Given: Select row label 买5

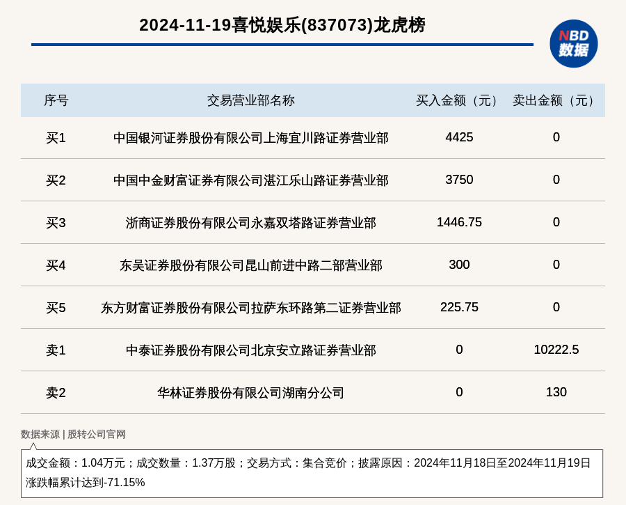Looking at the screenshot, I should [x=56, y=308].
